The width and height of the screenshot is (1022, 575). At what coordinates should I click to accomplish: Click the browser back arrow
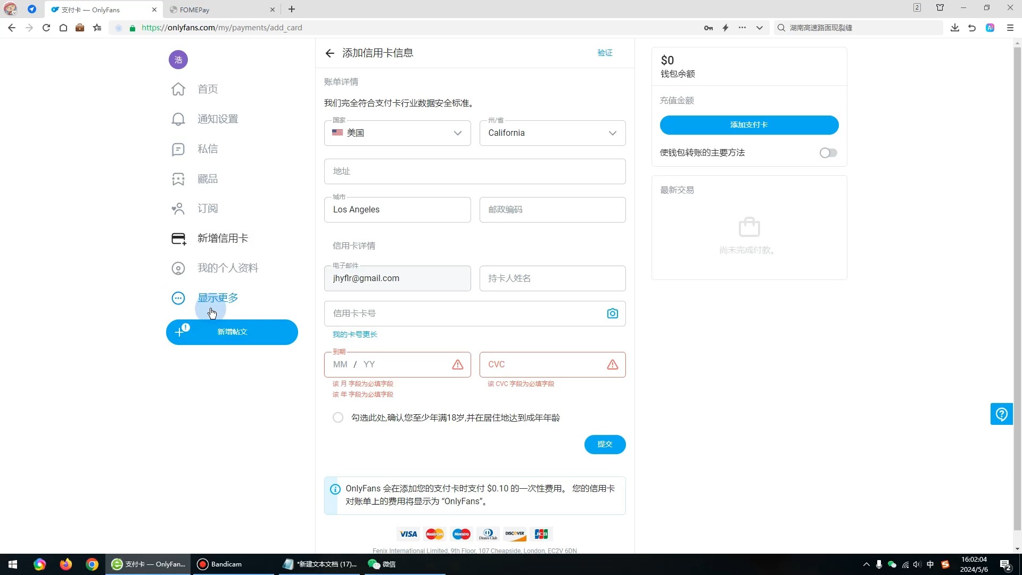pos(12,28)
